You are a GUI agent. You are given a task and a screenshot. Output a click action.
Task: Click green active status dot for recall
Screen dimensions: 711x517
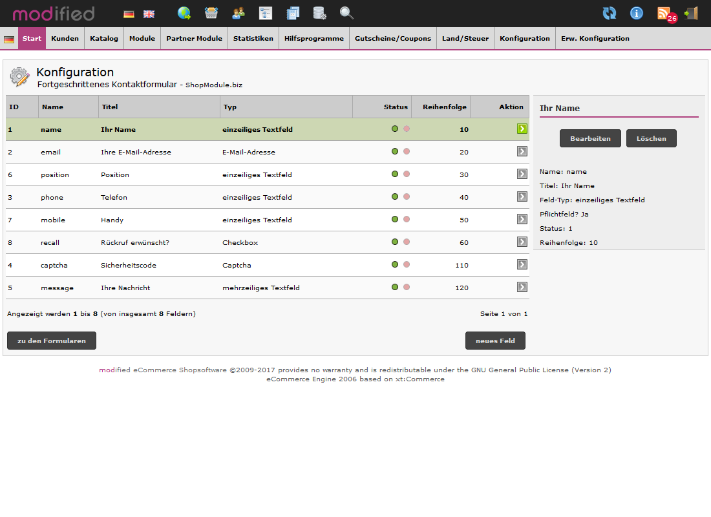tap(395, 242)
